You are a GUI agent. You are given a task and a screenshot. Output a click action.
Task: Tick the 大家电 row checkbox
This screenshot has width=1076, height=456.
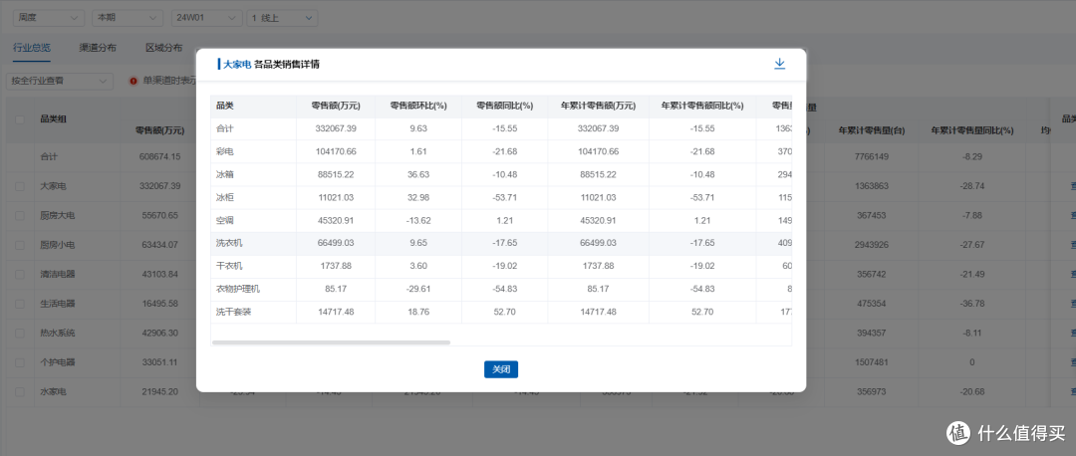pyautogui.click(x=19, y=186)
